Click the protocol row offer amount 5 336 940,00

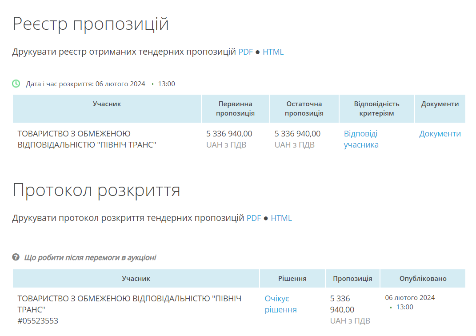point(342,304)
